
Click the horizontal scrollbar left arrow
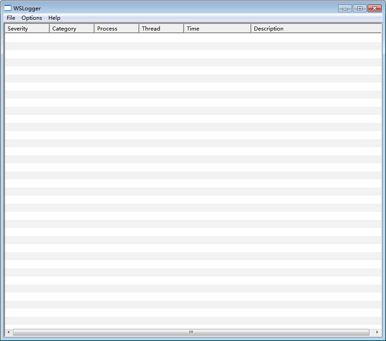point(9,332)
